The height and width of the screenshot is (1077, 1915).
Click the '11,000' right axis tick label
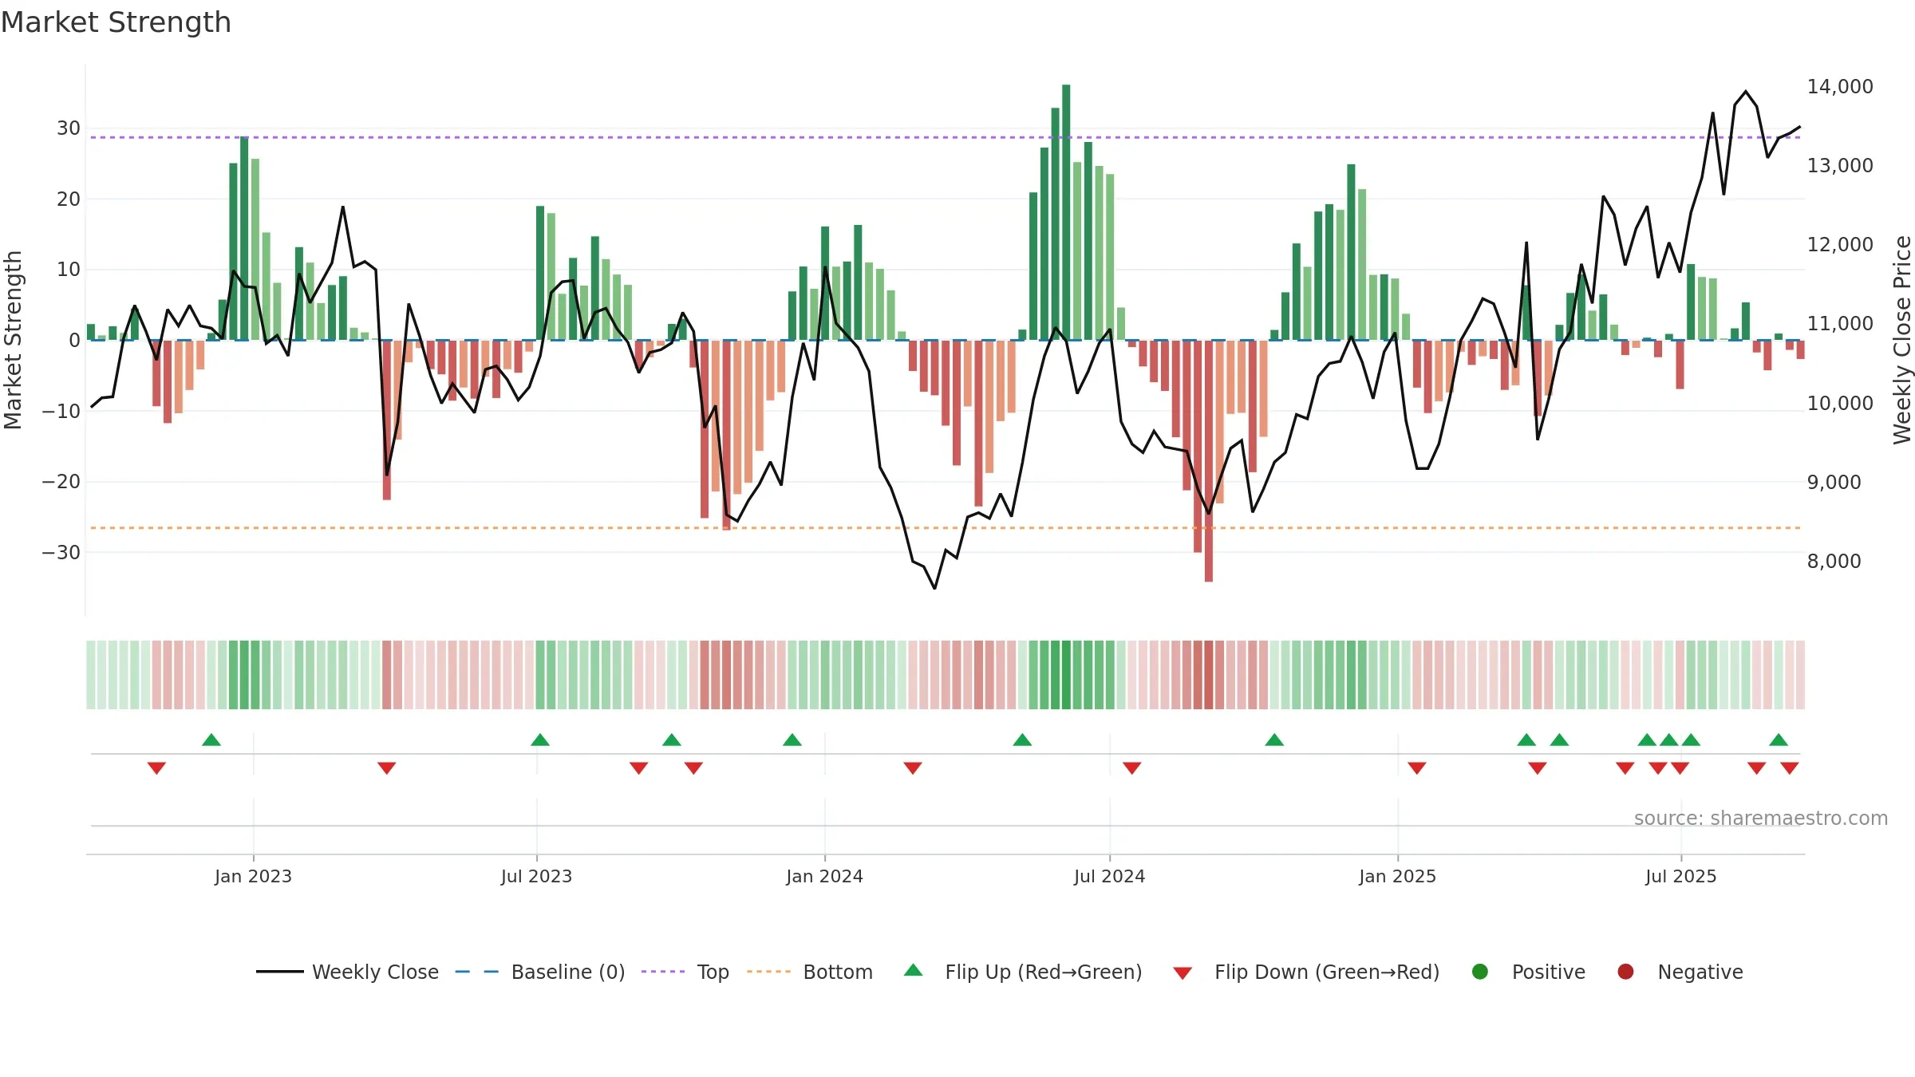[1840, 323]
